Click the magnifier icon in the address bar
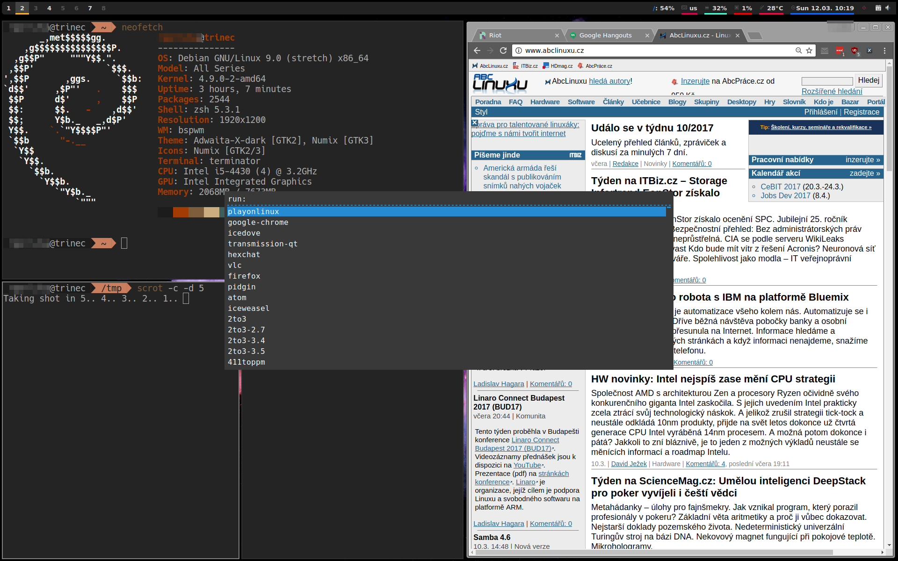898x561 pixels. [798, 50]
